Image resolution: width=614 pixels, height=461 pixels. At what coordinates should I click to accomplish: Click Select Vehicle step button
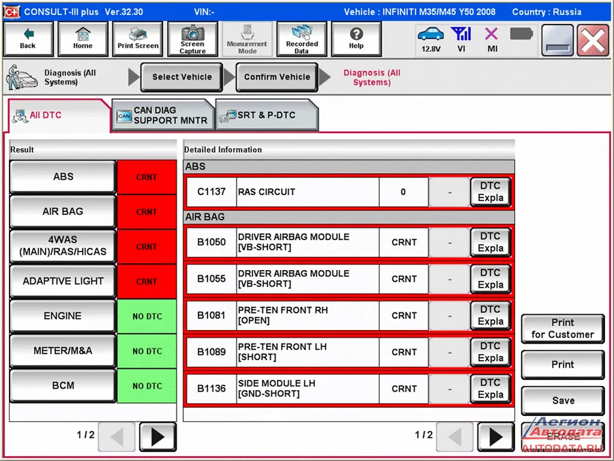tap(181, 77)
